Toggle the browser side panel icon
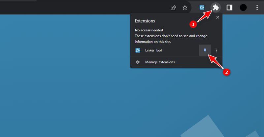Screen dimensions: 264x137 tap(229, 8)
